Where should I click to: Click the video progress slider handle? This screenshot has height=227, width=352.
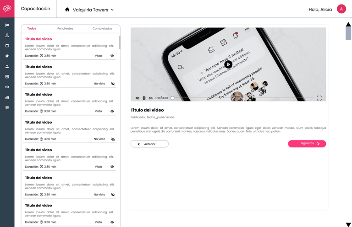(x=172, y=98)
